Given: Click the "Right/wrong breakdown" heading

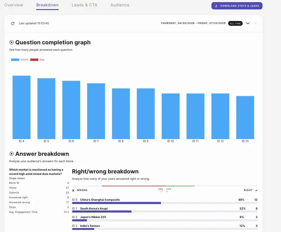Looking at the screenshot, I should pos(105,172).
